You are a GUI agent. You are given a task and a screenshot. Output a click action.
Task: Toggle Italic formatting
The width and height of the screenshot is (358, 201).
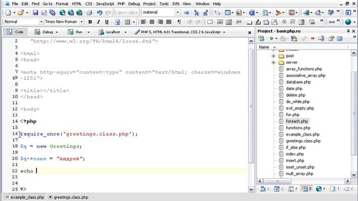98,22
